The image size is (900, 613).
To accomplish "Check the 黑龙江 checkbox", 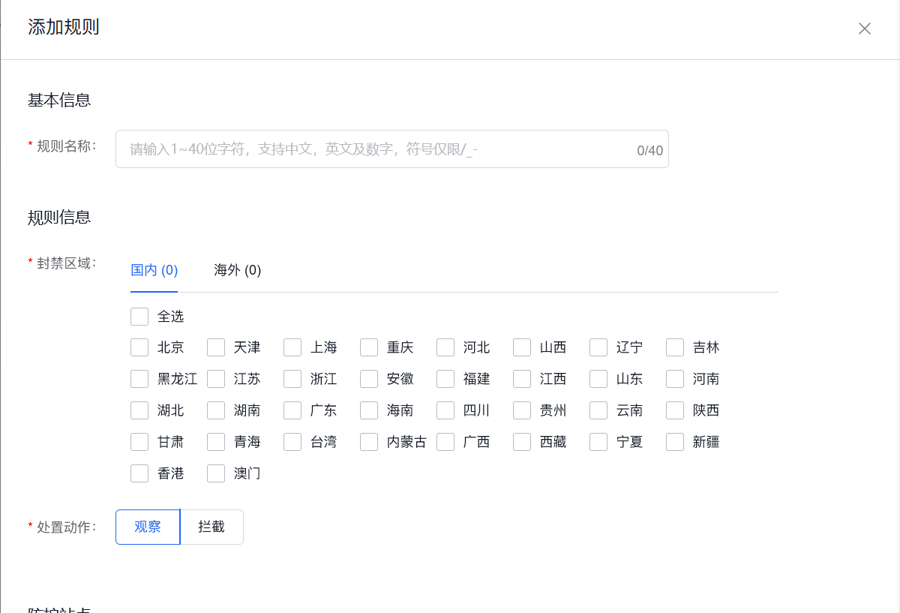I will tap(139, 378).
